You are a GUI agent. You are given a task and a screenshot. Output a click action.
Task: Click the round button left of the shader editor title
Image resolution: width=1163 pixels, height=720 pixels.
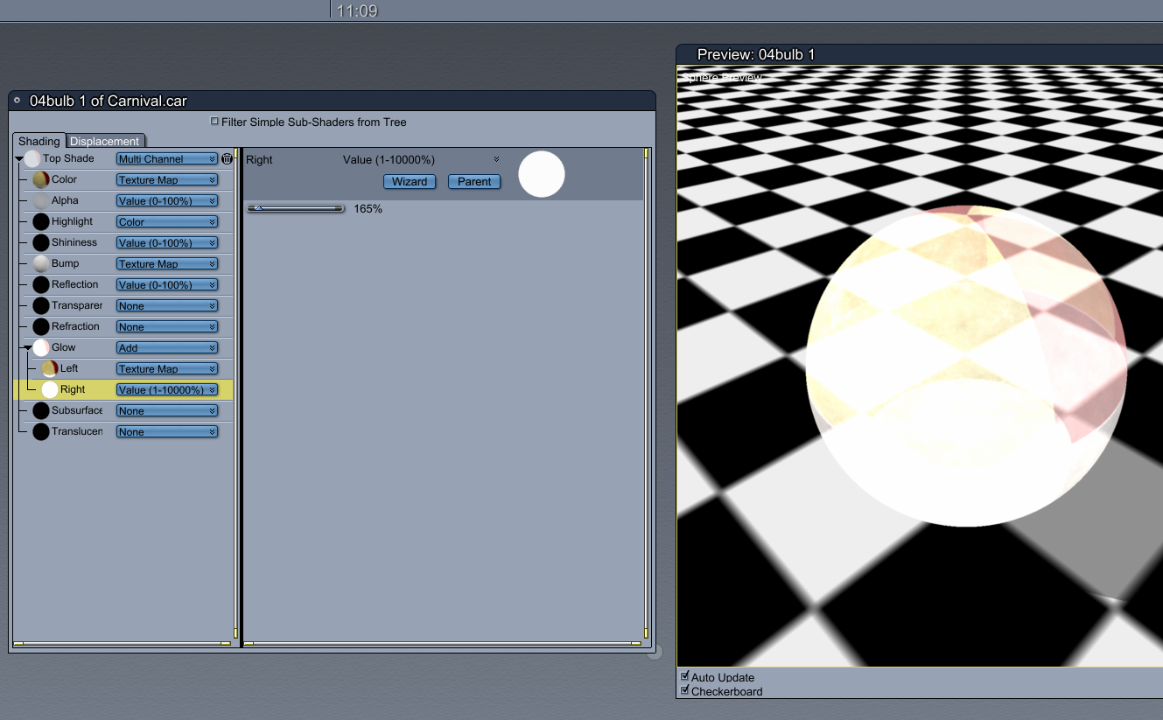[17, 100]
